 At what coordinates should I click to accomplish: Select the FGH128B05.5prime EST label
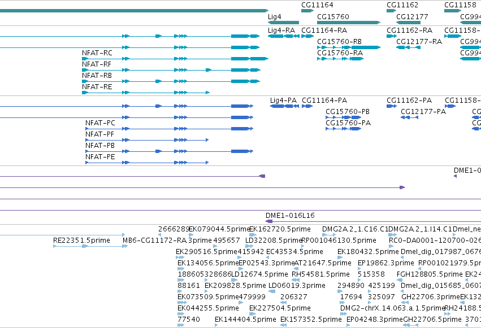(x=430, y=274)
